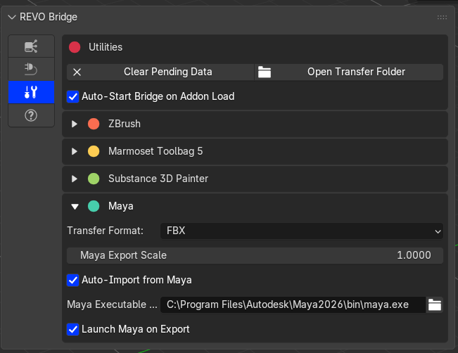Select the utilities tools tab icon
Screen dimensions: 458x353
[31, 92]
